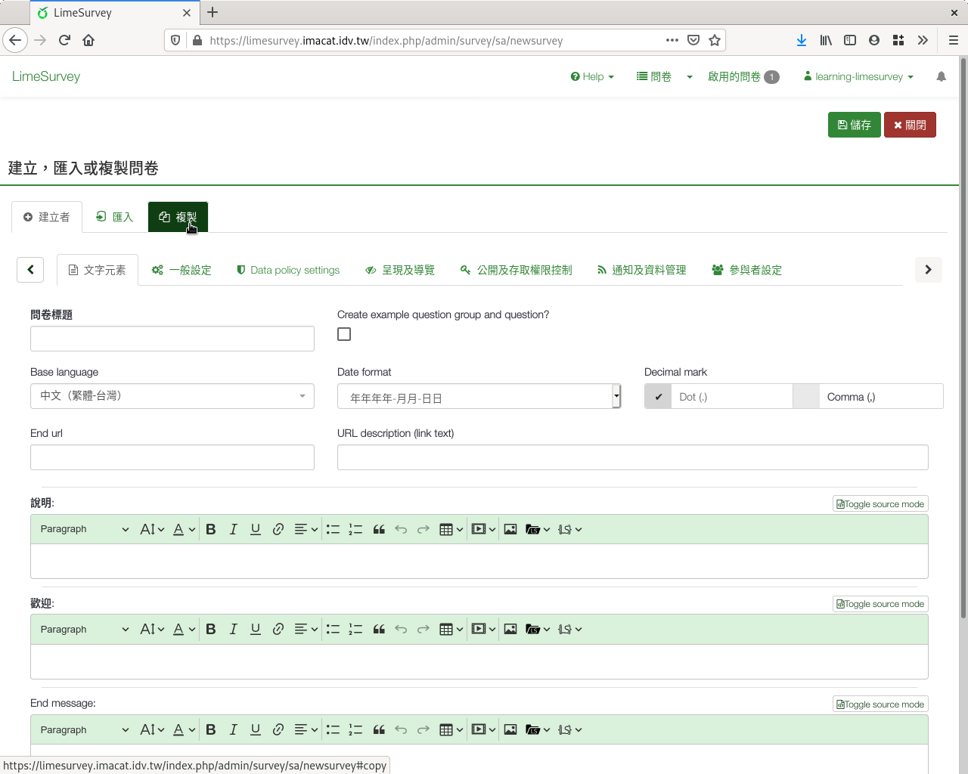Insert link in the 歡迎 editor
This screenshot has width=968, height=774.
[x=278, y=629]
